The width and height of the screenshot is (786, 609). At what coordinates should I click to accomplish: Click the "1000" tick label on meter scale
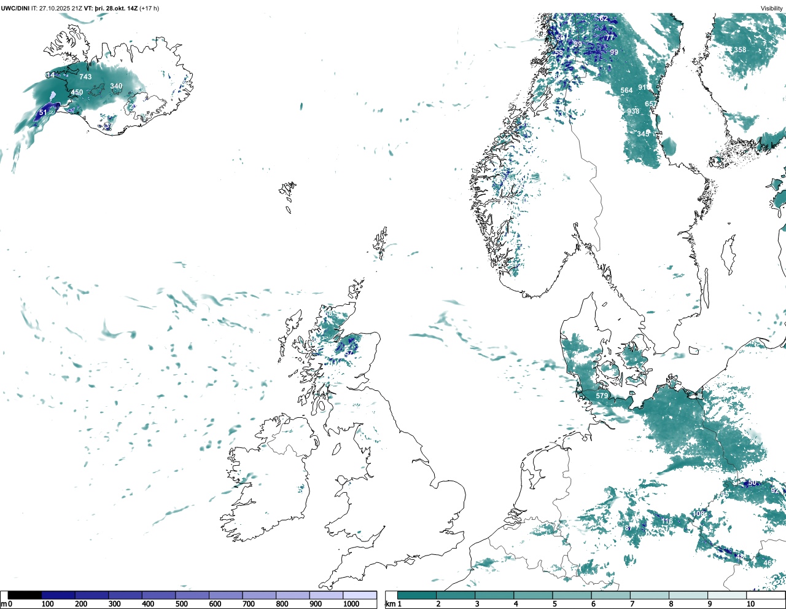[351, 604]
